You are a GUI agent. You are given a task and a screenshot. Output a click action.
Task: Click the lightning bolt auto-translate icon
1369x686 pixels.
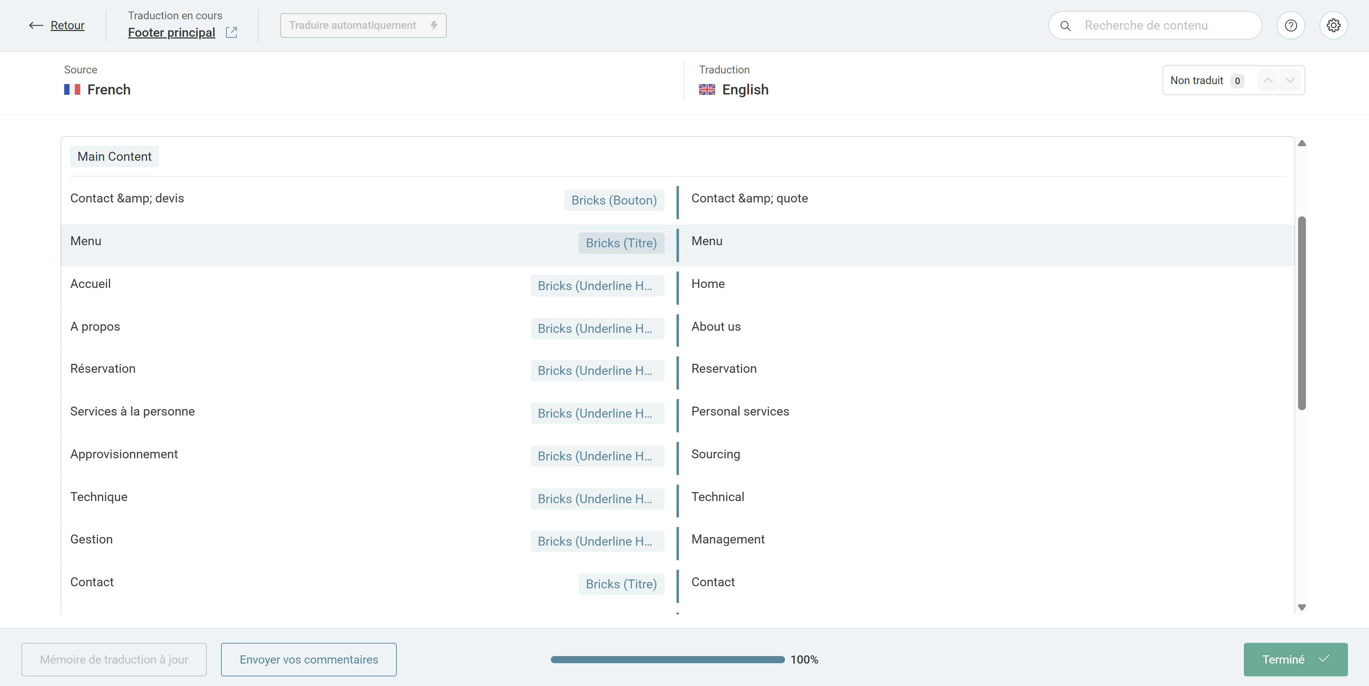[x=434, y=25]
